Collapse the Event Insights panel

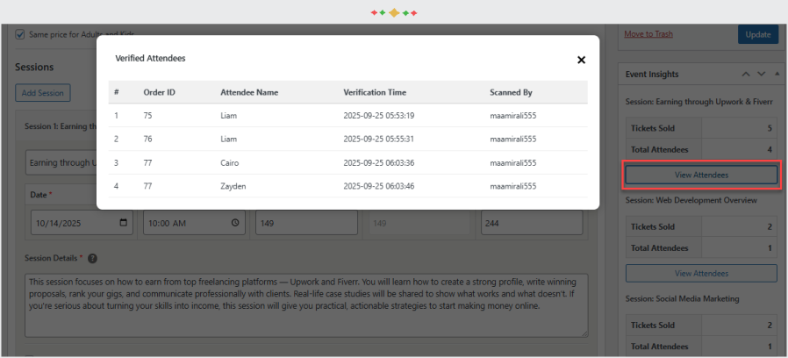(x=777, y=75)
